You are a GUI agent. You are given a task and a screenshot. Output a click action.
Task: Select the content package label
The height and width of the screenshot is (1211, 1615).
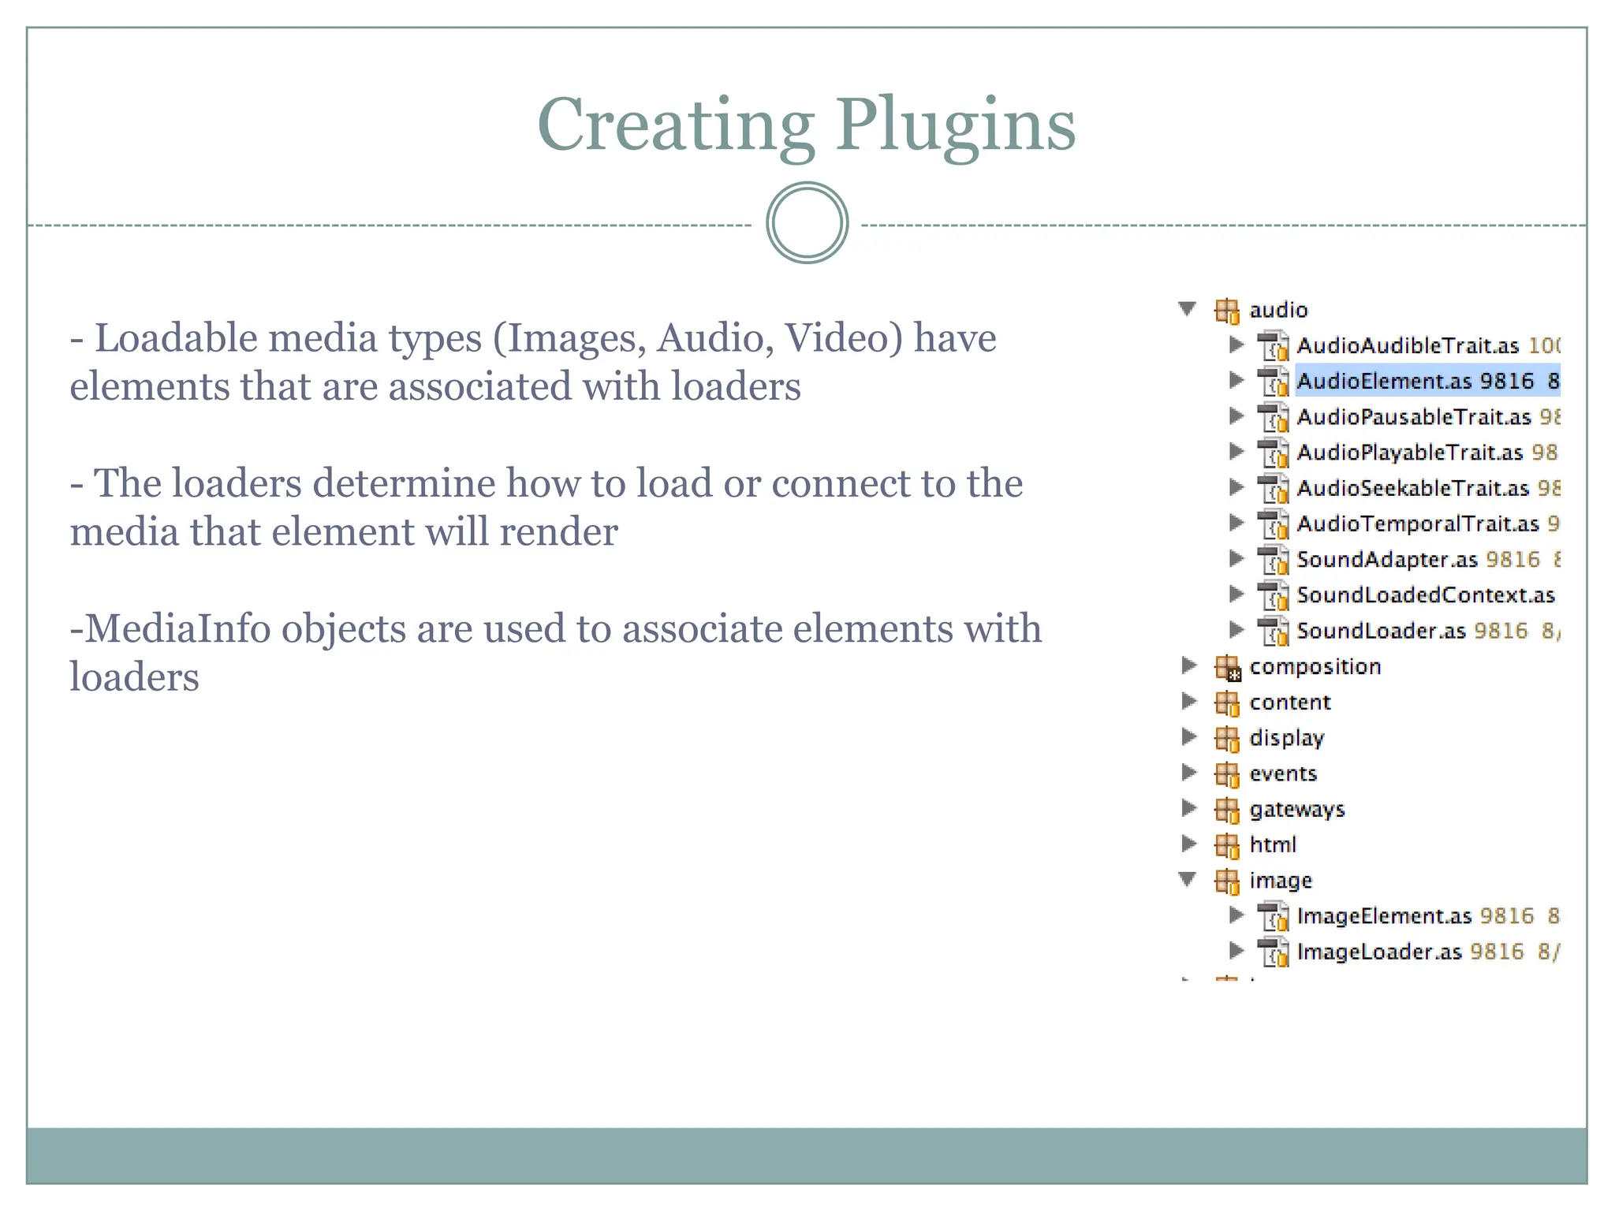(1290, 702)
